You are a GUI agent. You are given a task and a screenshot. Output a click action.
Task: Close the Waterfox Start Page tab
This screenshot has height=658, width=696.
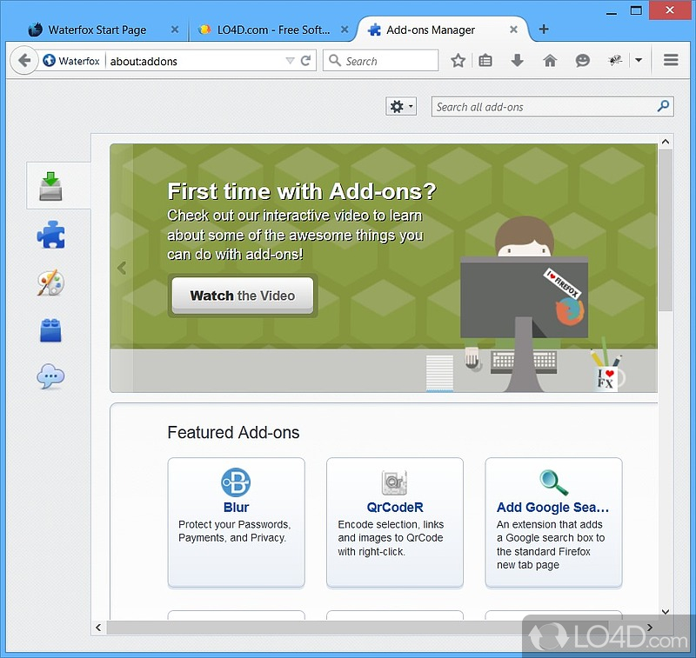[x=175, y=30]
